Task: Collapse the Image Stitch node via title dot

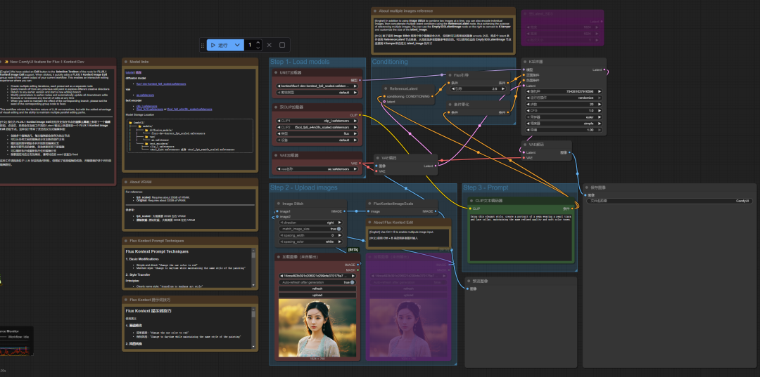Action: [278, 204]
